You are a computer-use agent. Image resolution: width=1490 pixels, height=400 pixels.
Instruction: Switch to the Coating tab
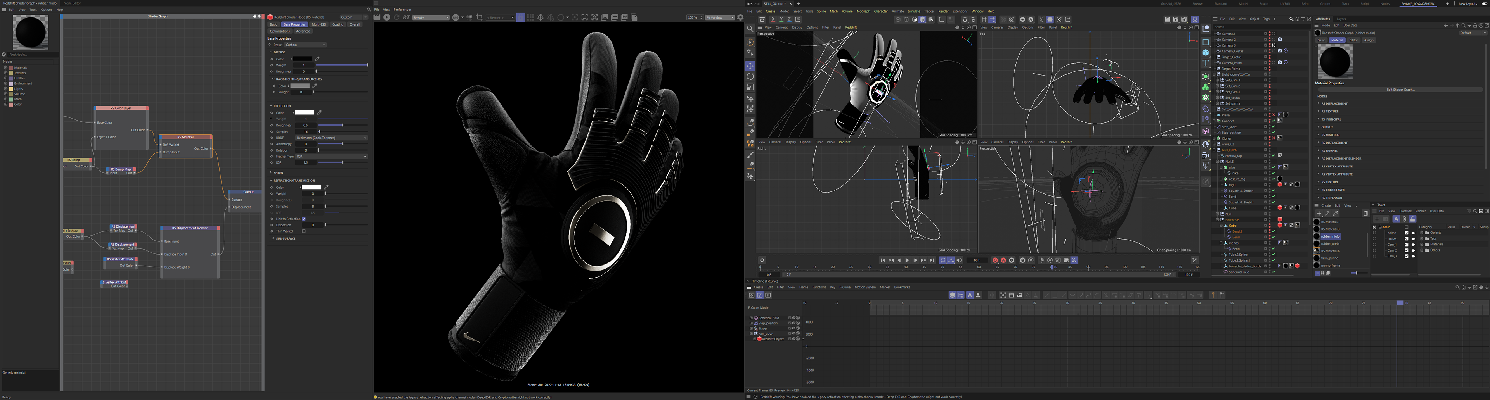338,25
